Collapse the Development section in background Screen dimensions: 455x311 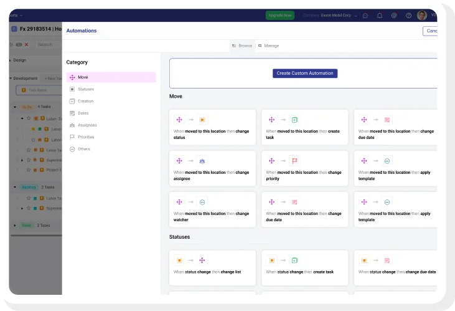pos(11,78)
